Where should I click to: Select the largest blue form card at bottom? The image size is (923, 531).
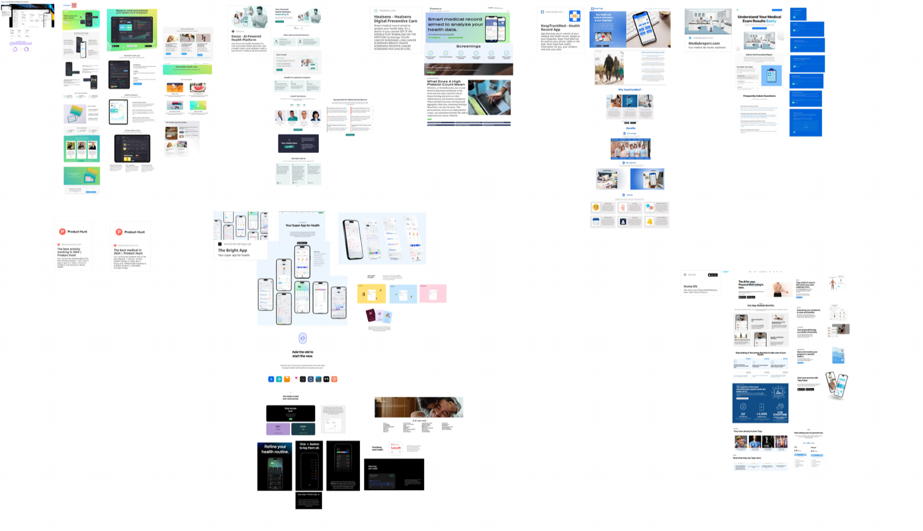pos(805,123)
